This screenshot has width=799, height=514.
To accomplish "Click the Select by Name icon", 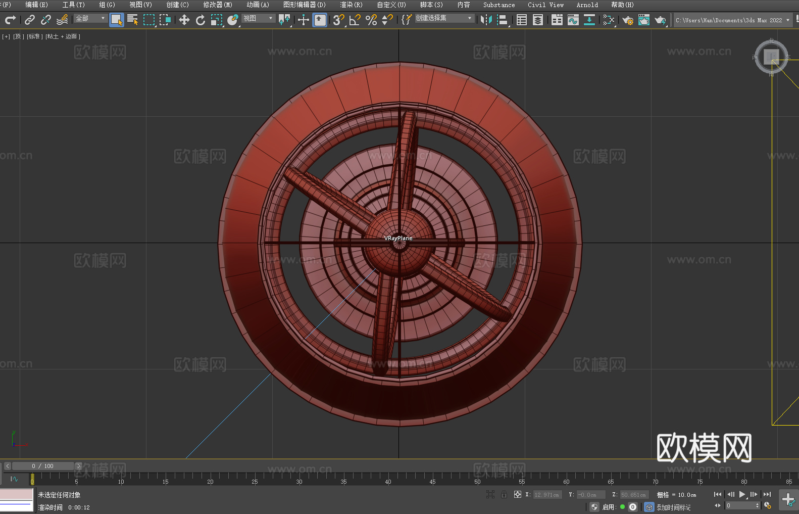I will pos(132,20).
